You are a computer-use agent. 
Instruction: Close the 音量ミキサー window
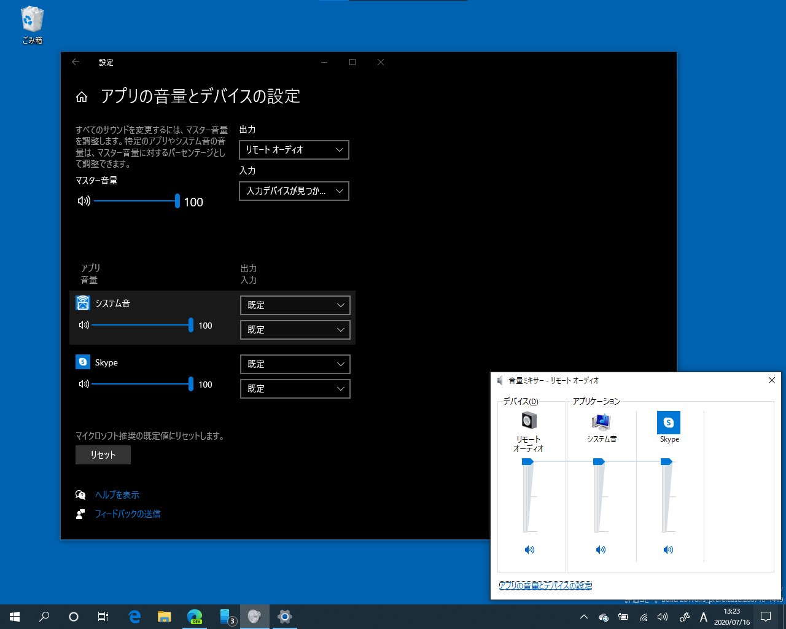772,381
